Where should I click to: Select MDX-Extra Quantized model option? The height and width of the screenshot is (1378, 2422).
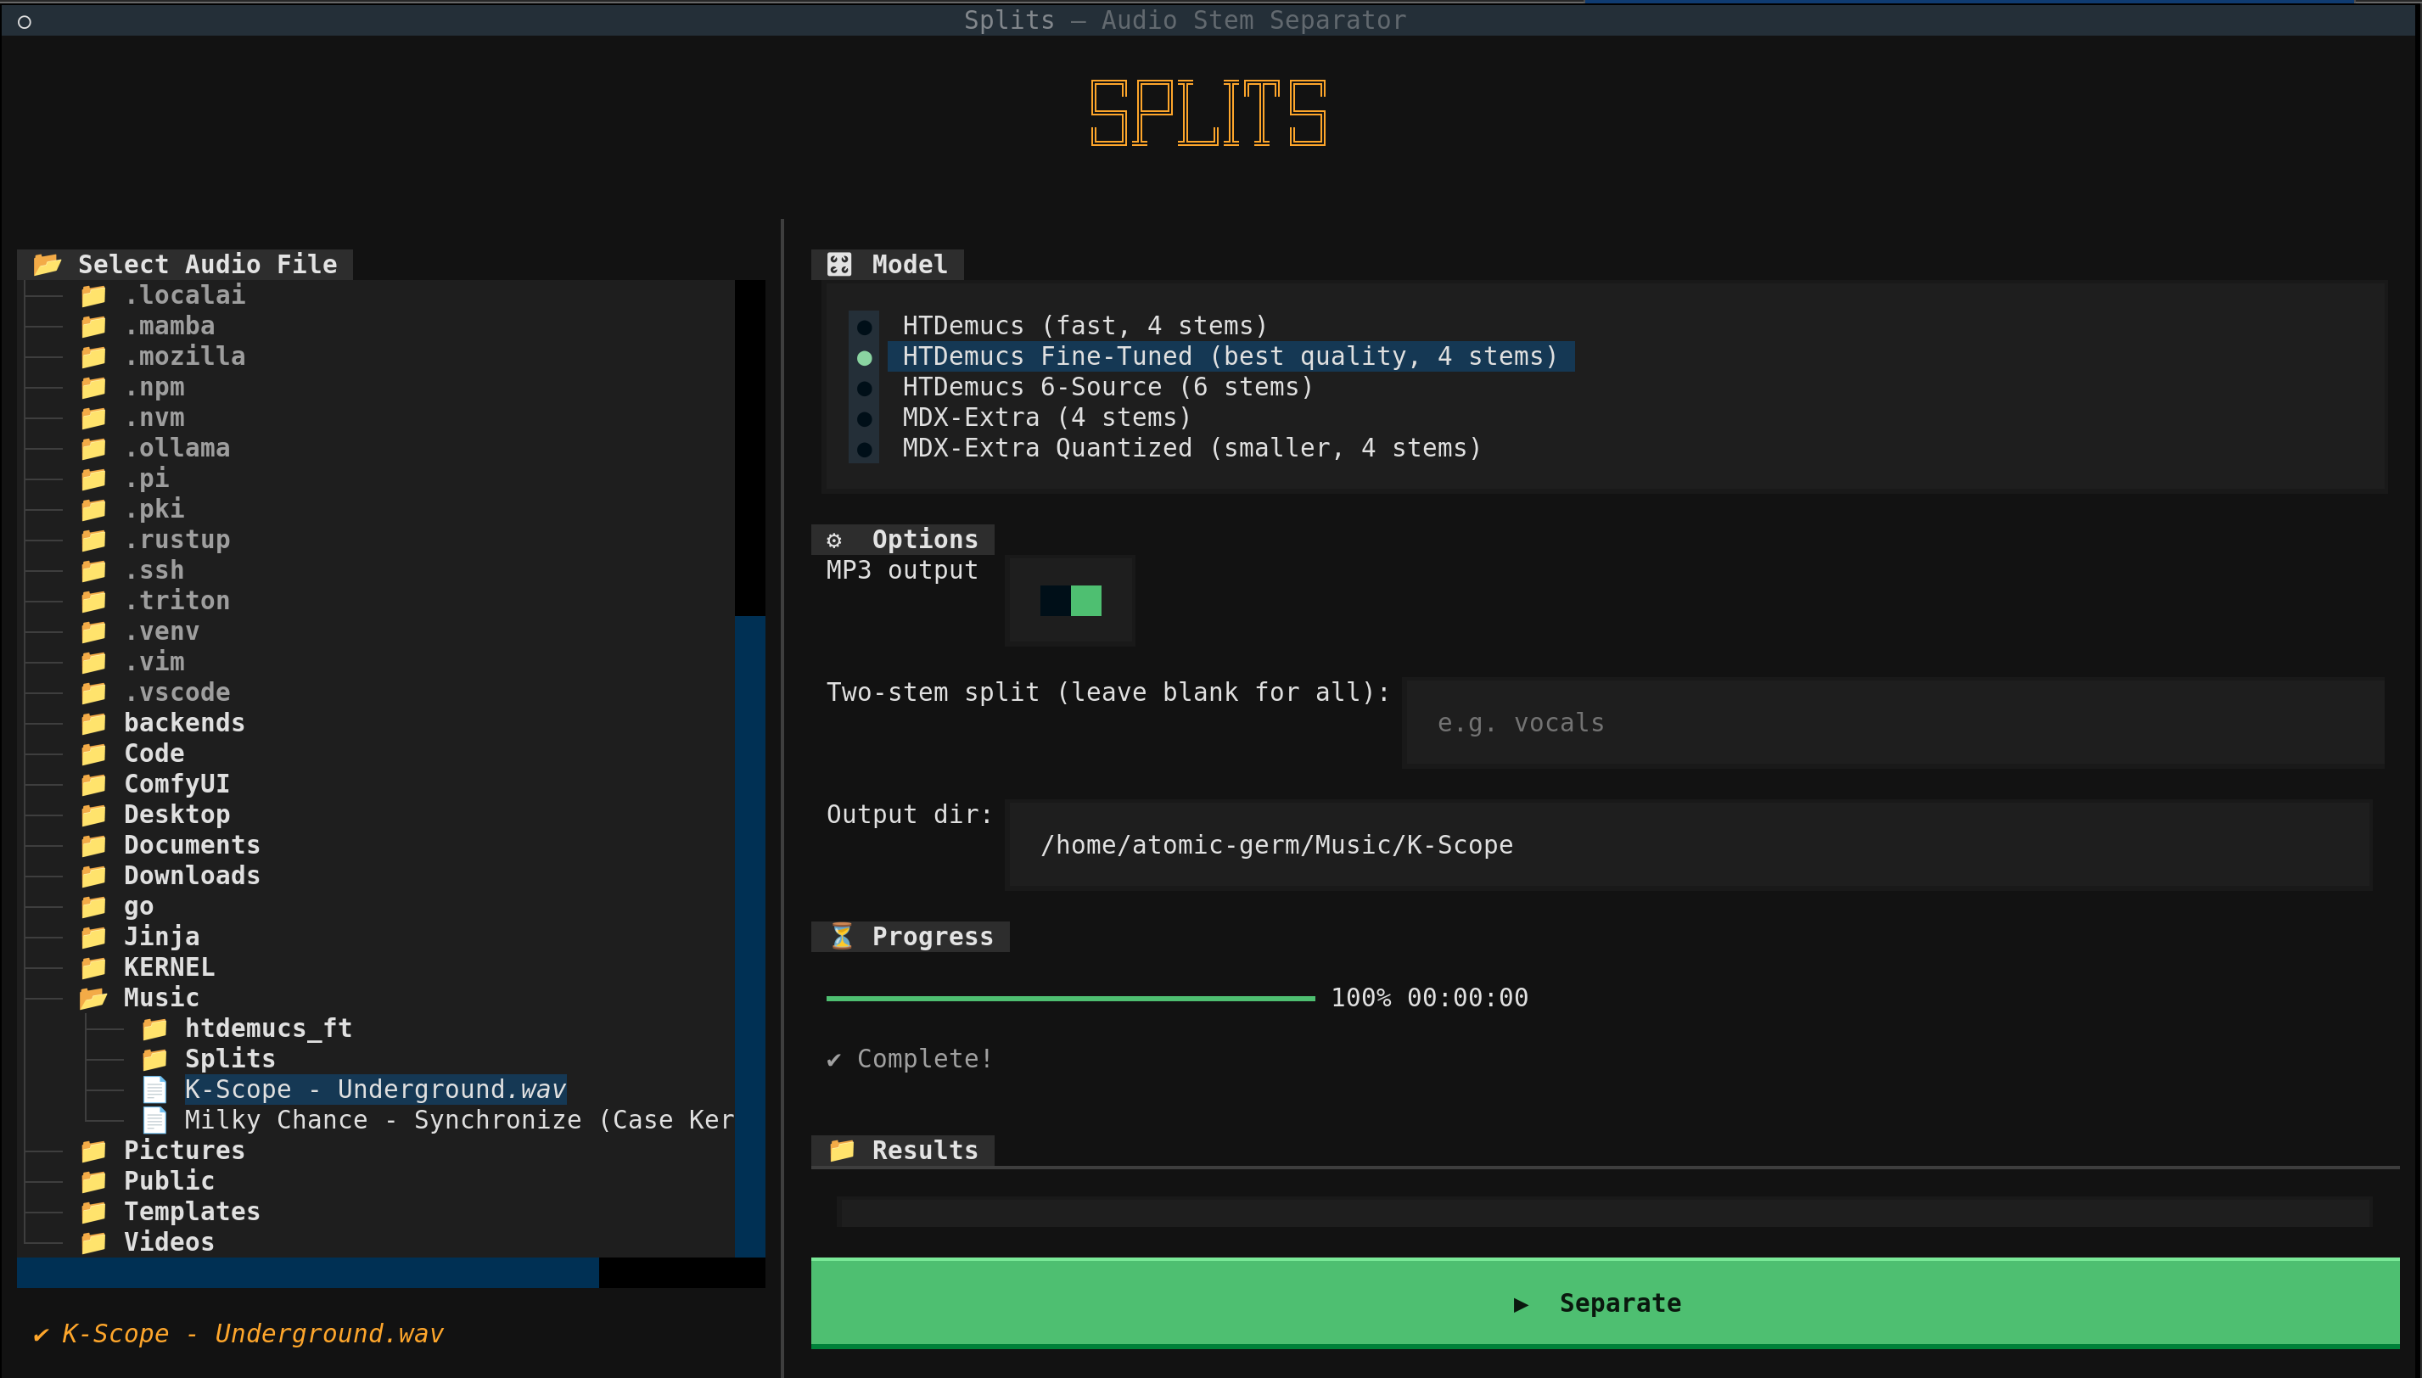(x=1191, y=448)
